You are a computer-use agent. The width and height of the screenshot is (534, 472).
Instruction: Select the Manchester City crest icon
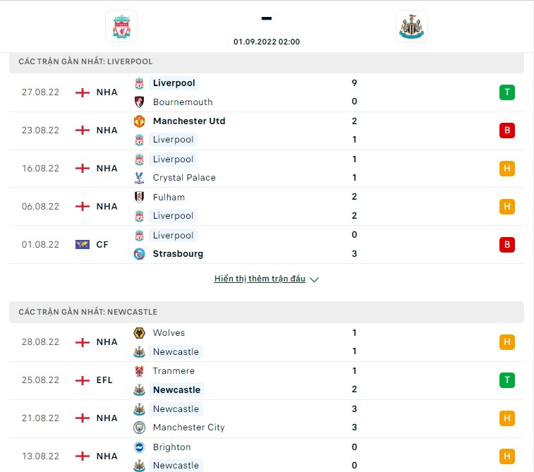[139, 428]
